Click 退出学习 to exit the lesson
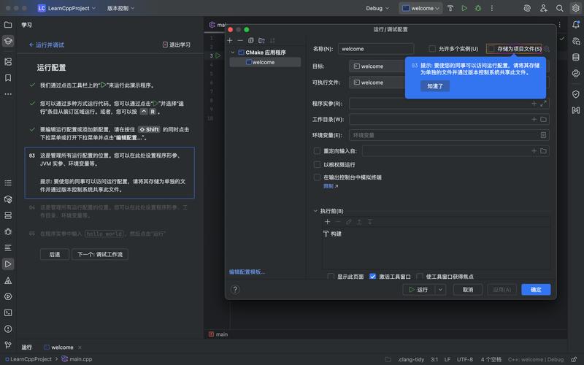584x365 pixels. 177,45
